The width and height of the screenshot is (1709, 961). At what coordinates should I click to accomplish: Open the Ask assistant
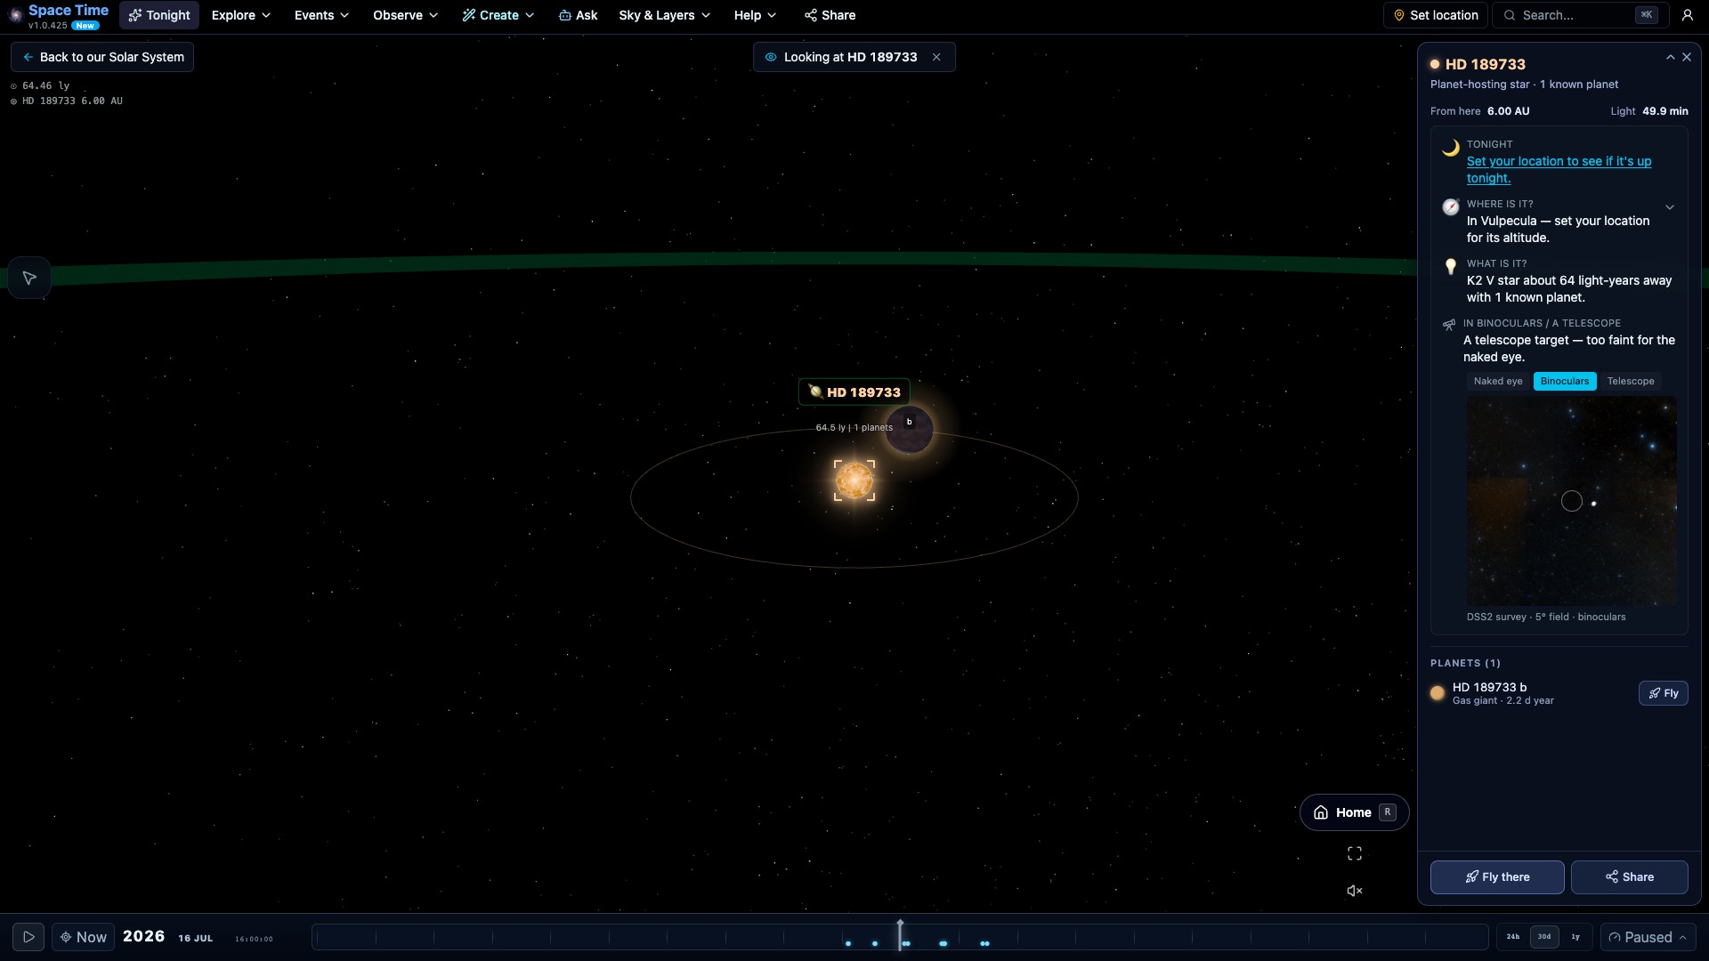point(578,15)
